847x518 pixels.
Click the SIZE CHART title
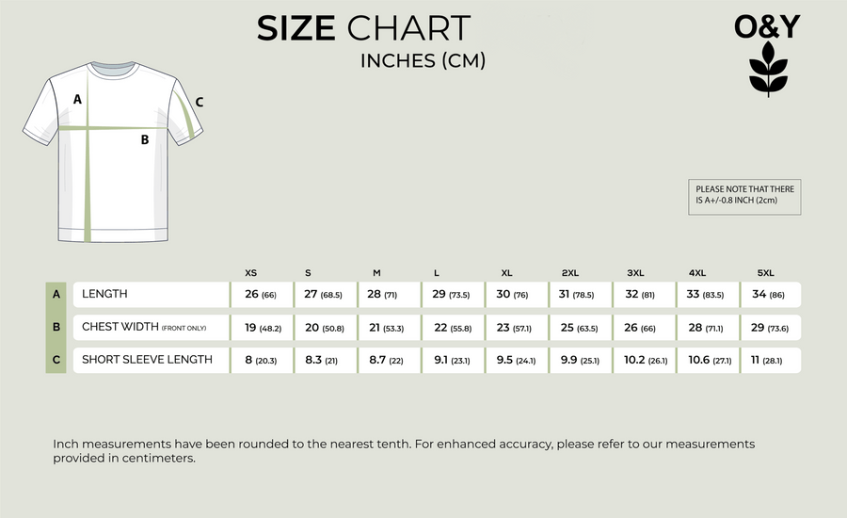coord(363,28)
